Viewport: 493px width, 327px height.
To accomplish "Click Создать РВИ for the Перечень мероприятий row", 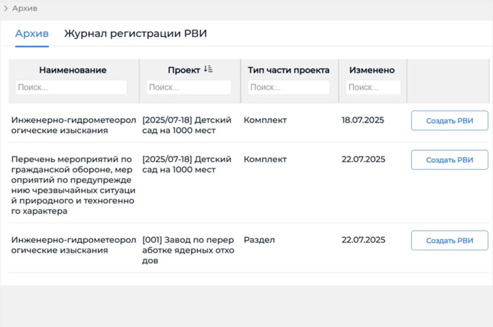I will pyautogui.click(x=449, y=160).
